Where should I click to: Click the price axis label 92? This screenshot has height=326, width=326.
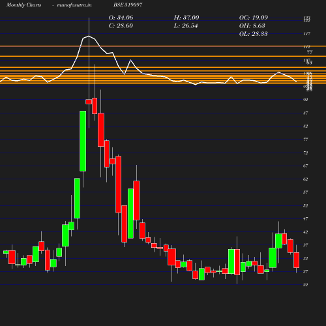pos(306,100)
